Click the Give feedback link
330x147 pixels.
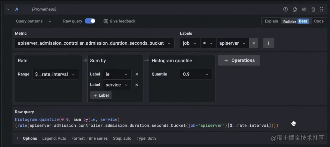tap(119, 21)
